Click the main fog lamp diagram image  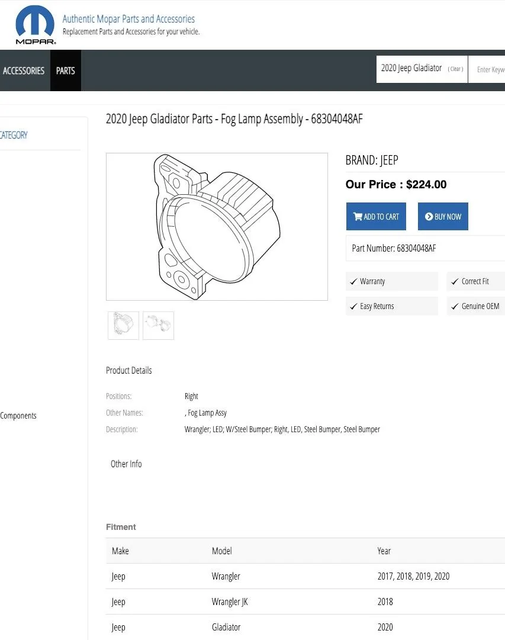217,227
